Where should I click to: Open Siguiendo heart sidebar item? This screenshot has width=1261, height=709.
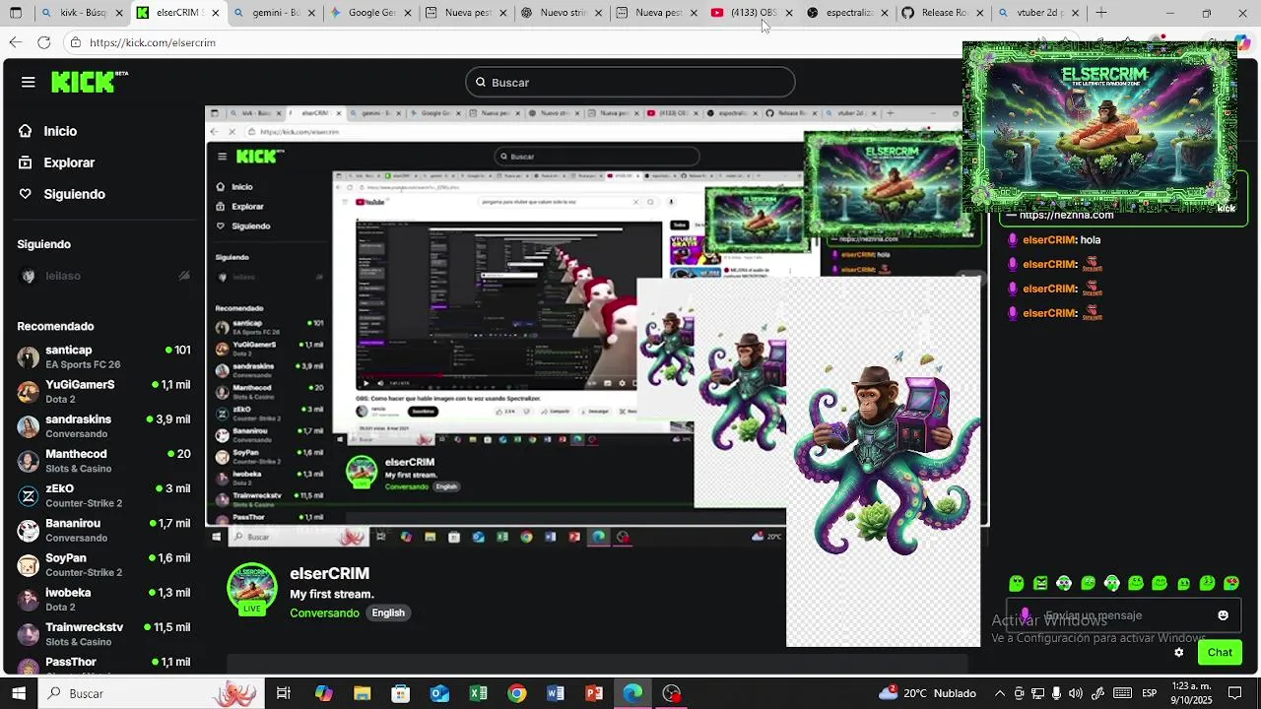tap(61, 194)
